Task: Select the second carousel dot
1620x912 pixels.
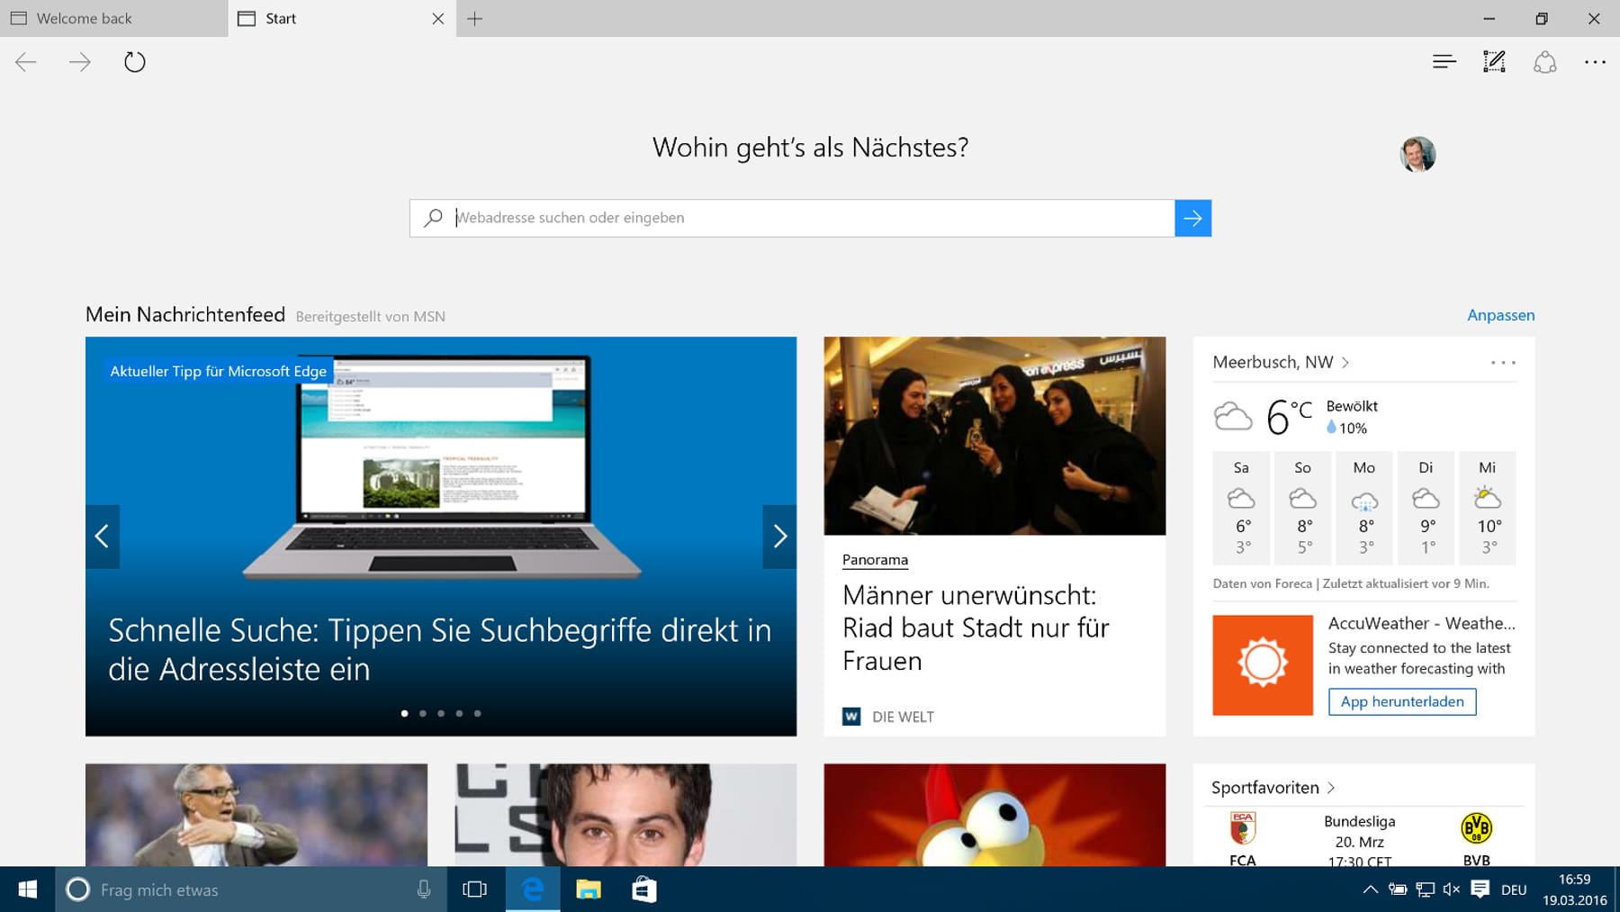Action: (423, 713)
